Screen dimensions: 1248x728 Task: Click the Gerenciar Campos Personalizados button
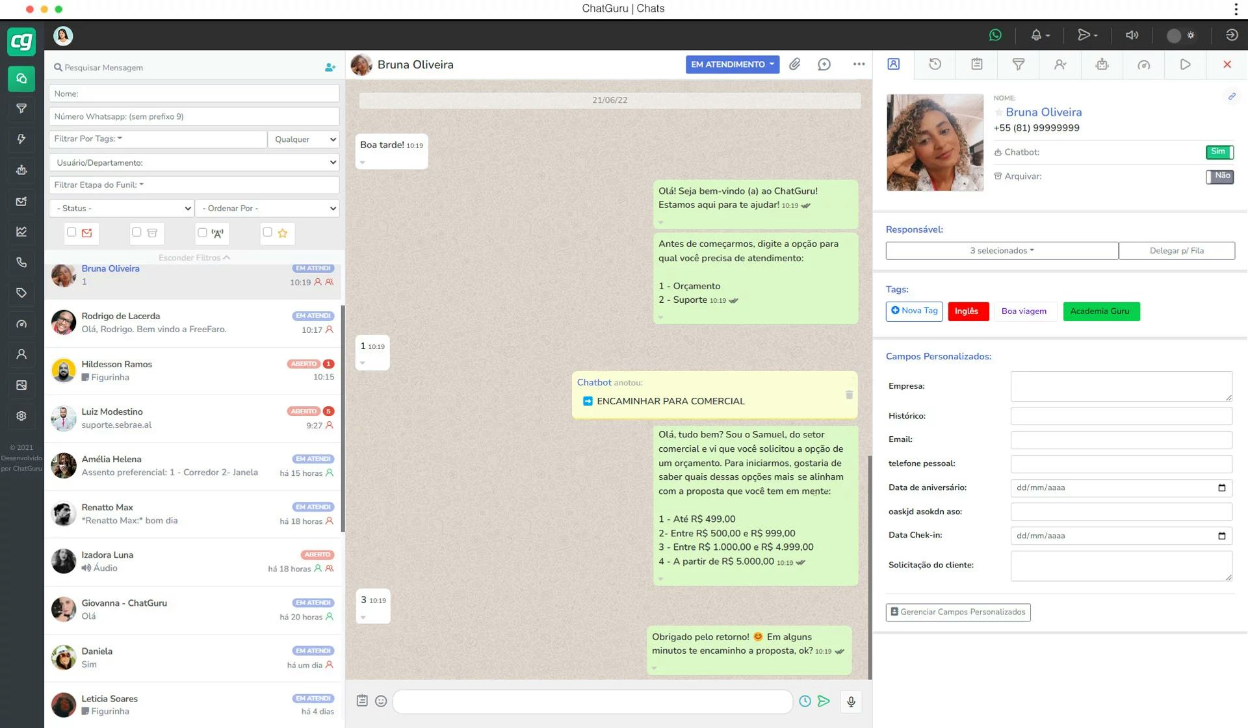pos(957,612)
